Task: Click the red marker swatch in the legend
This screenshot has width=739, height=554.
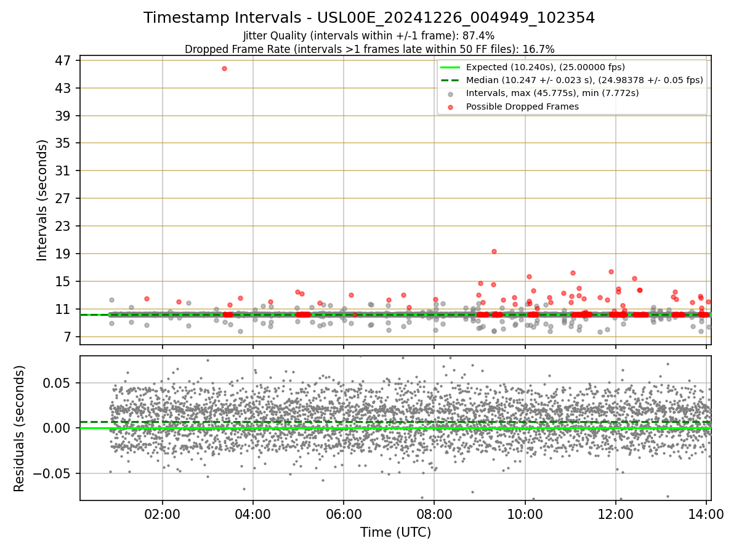Action: coord(450,107)
